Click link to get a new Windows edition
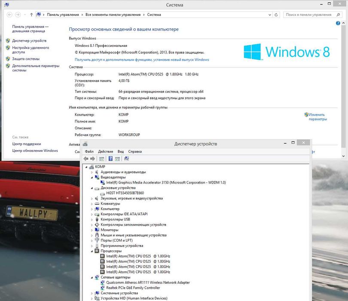The image size is (348, 301). click(142, 60)
